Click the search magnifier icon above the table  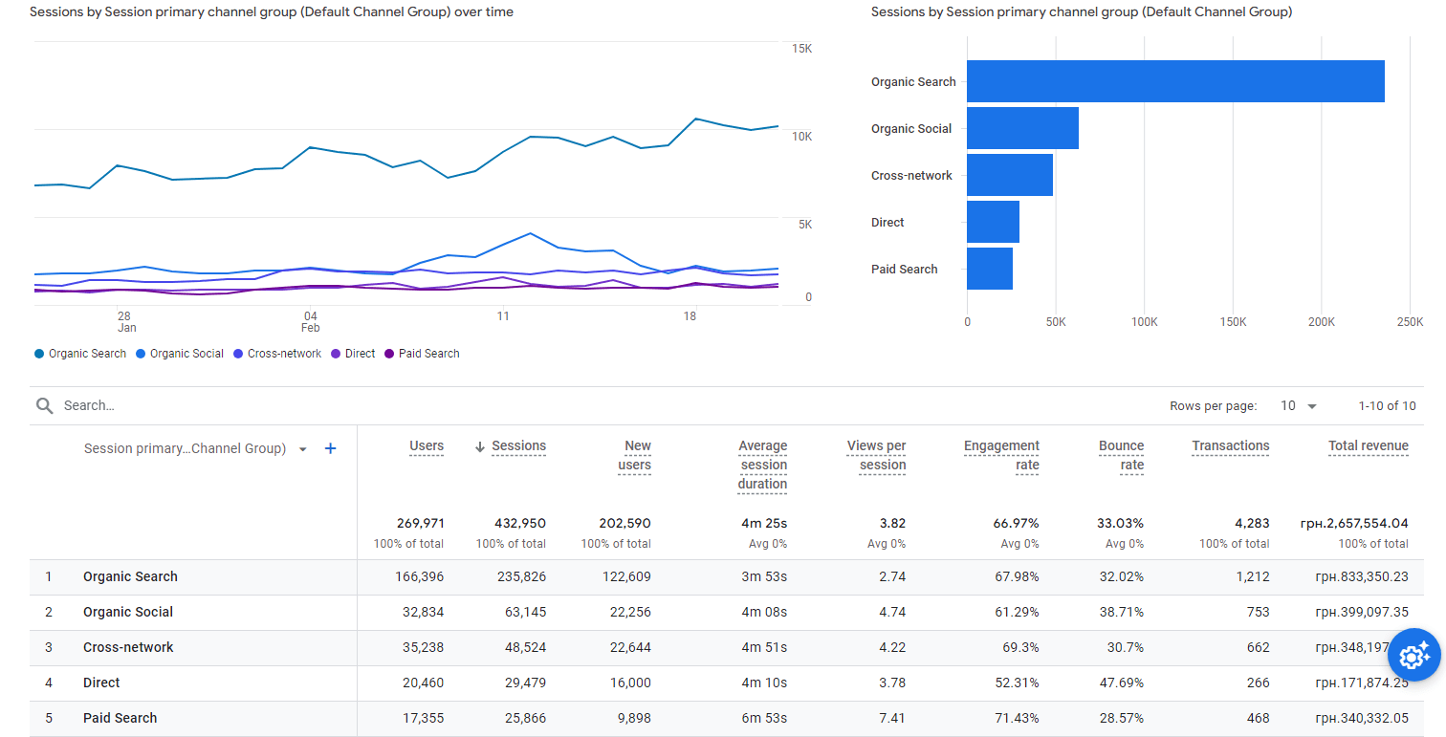(x=44, y=405)
